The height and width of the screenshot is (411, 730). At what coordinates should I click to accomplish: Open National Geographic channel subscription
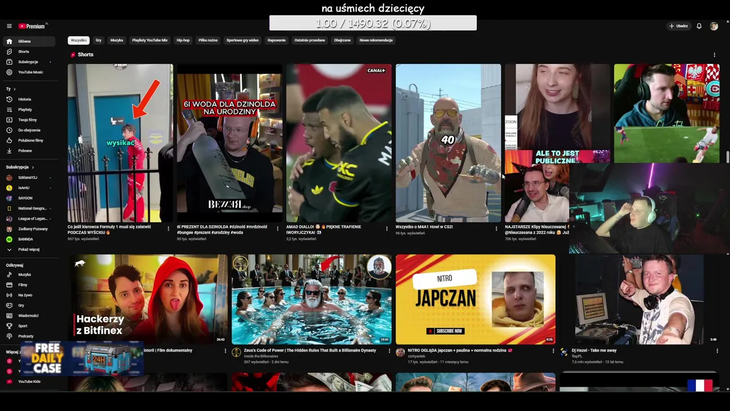pyautogui.click(x=28, y=208)
